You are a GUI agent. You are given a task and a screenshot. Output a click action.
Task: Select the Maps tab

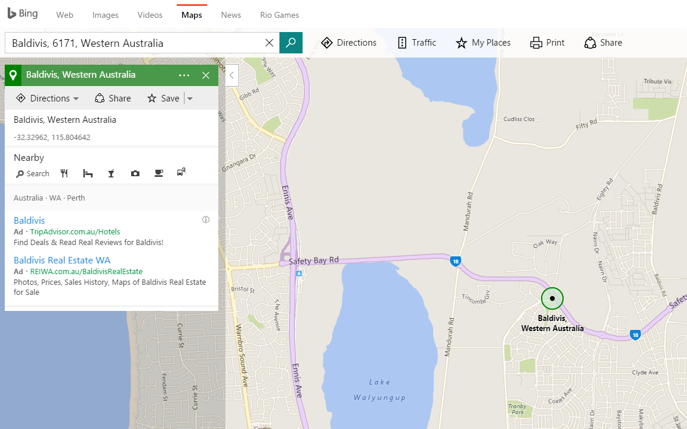192,15
